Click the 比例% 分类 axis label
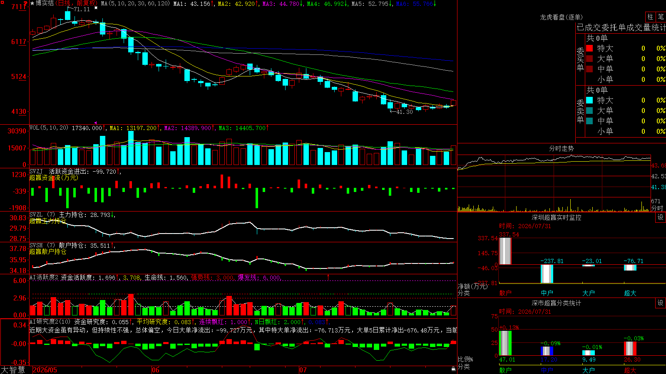Image resolution: width=666 pixels, height=374 pixels. pyautogui.click(x=465, y=363)
